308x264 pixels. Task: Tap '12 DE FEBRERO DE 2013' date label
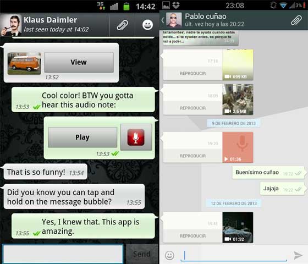click(234, 204)
